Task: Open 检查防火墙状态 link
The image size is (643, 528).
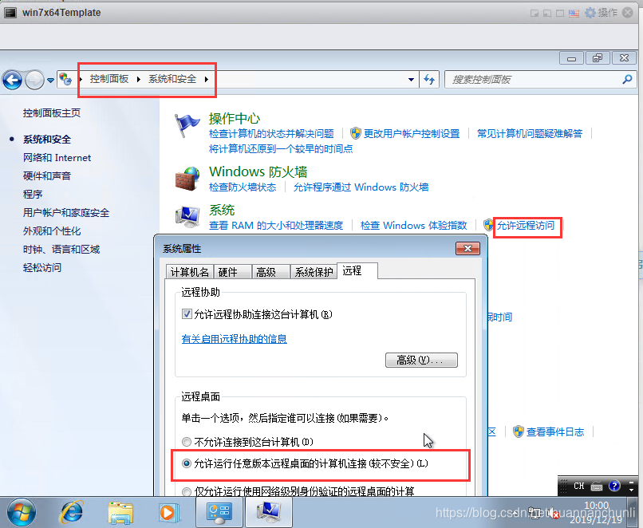Action: (243, 187)
